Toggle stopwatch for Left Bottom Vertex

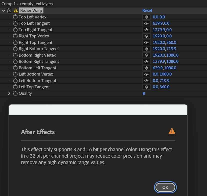(x=15, y=74)
